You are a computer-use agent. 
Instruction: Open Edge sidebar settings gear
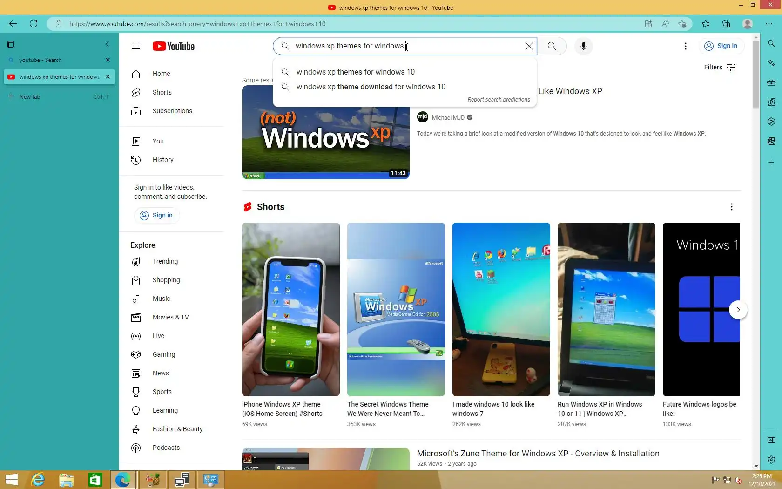pos(771,460)
